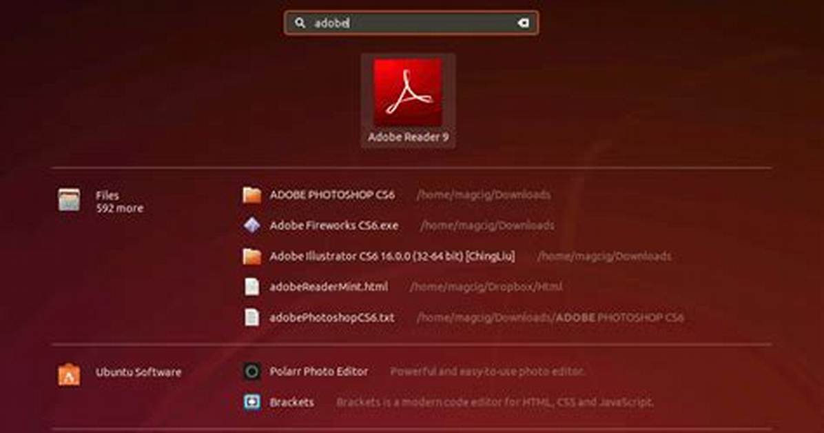The width and height of the screenshot is (824, 433).
Task: Click the Polarr 'Powerful and easy-to-use' description
Action: click(x=487, y=372)
